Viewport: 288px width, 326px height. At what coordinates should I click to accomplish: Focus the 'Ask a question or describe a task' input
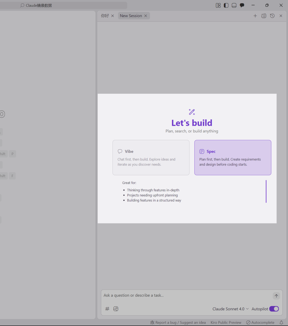(x=187, y=295)
